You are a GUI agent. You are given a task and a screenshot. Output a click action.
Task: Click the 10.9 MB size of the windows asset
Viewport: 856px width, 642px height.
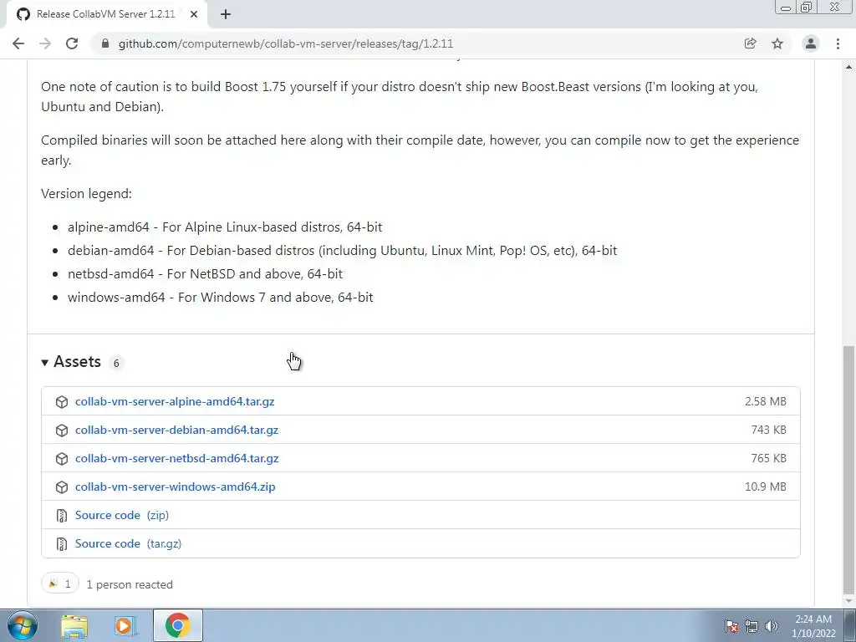(x=766, y=487)
